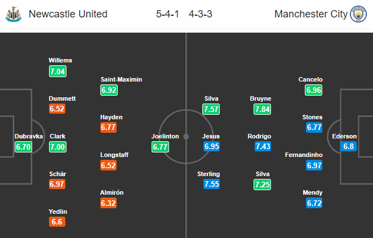
Task: Click the Cancelo player name
Action: 310,79
